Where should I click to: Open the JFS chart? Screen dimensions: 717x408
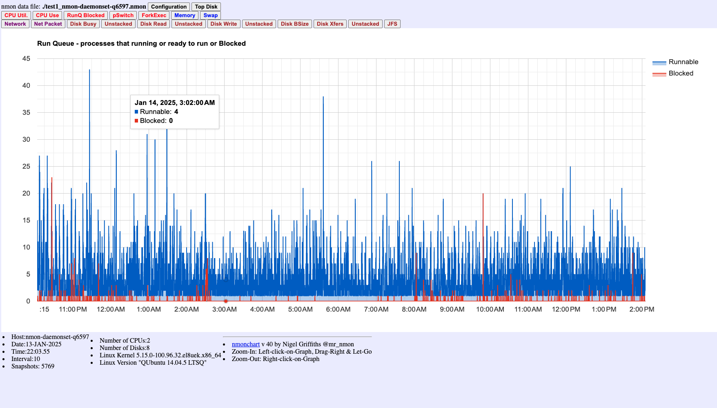tap(392, 24)
